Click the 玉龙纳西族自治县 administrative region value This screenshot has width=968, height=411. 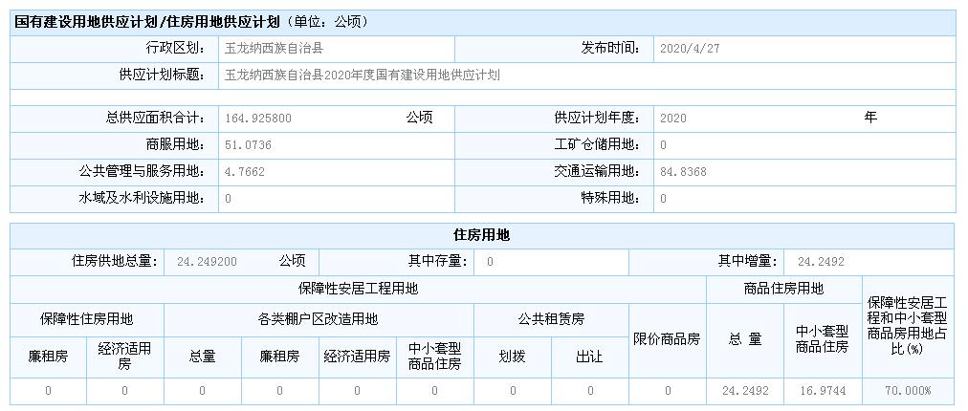tap(274, 48)
